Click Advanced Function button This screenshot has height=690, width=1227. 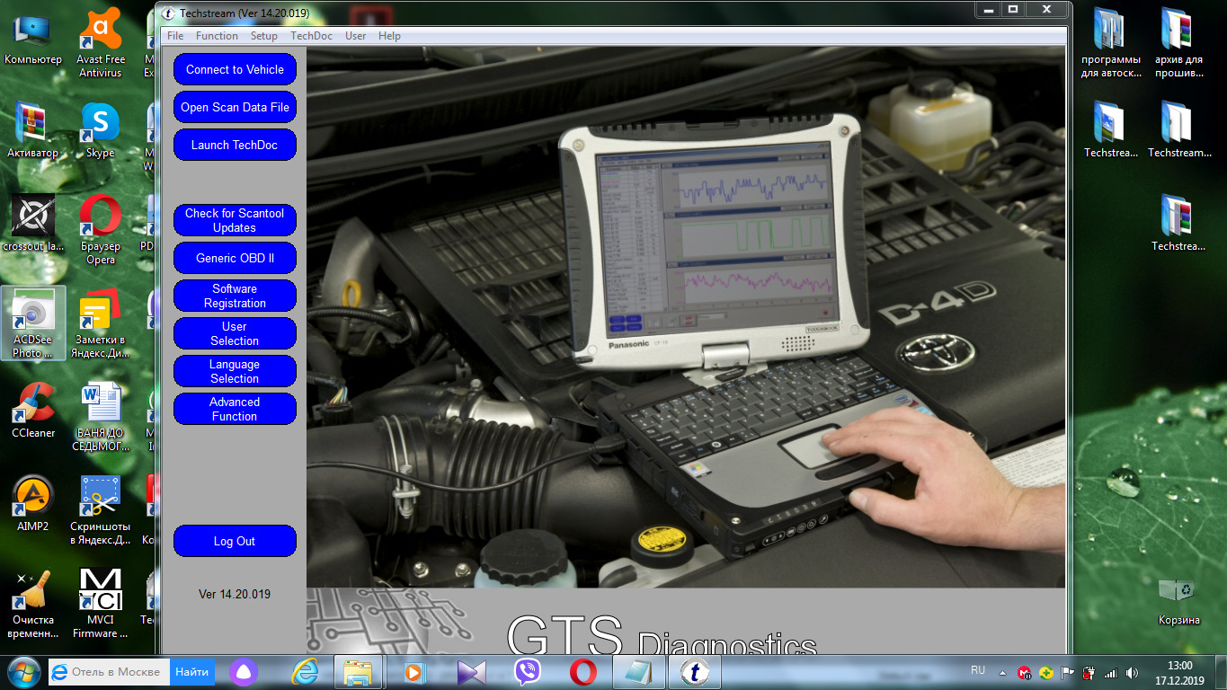tap(235, 409)
